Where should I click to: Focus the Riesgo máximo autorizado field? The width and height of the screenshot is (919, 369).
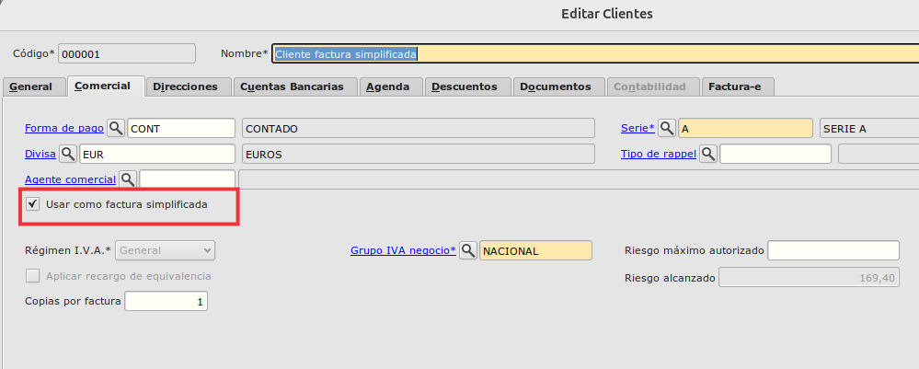click(833, 250)
